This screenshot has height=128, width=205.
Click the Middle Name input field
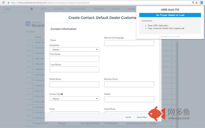click(x=74, y=84)
